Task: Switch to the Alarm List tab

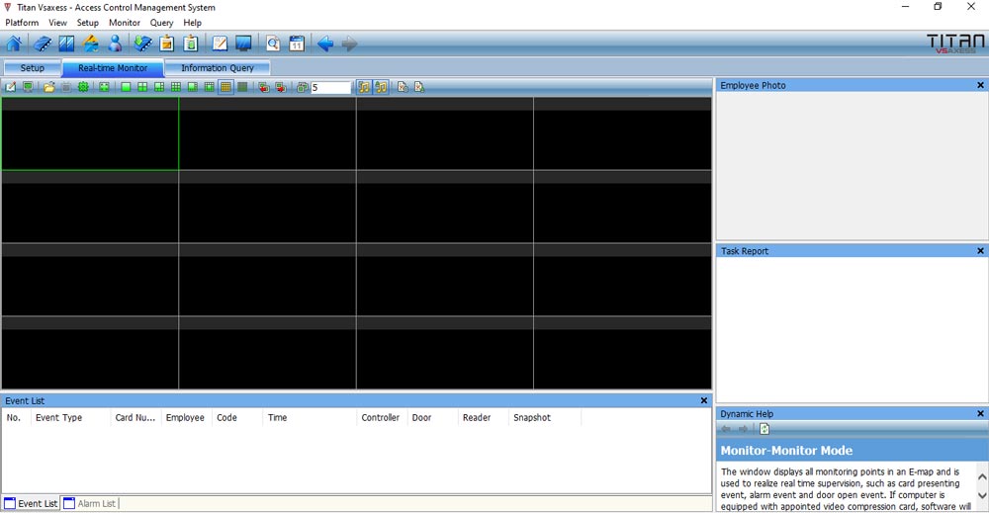Action: point(90,504)
